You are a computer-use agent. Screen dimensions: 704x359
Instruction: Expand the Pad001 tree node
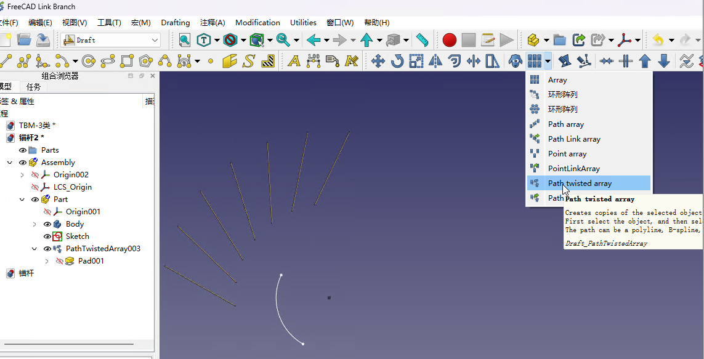click(47, 260)
